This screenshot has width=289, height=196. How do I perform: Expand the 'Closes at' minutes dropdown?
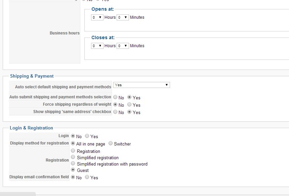(x=123, y=46)
